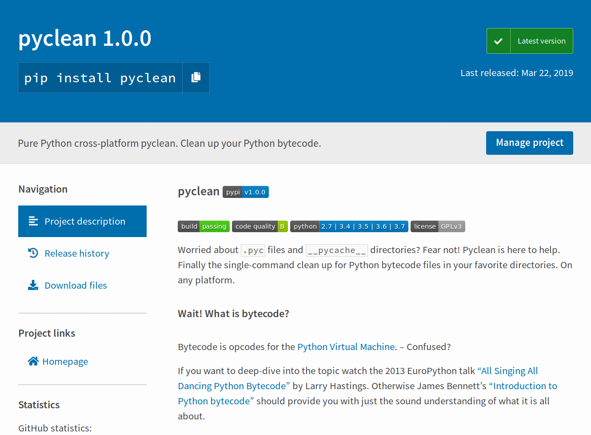Click the pyclean heading in description

tap(199, 191)
